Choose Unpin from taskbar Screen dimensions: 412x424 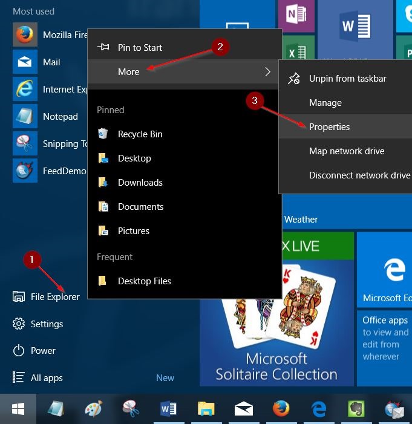point(345,79)
